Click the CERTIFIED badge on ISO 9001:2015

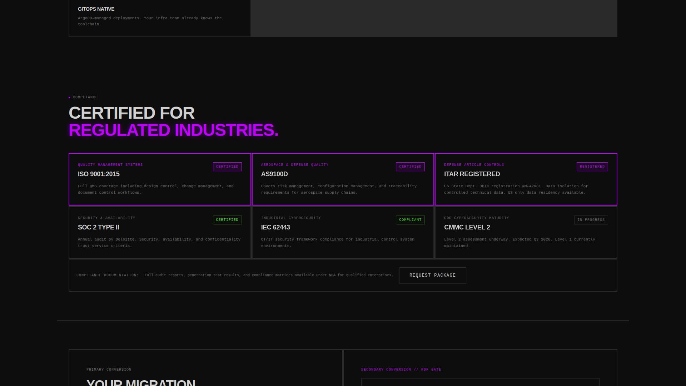pos(227,167)
